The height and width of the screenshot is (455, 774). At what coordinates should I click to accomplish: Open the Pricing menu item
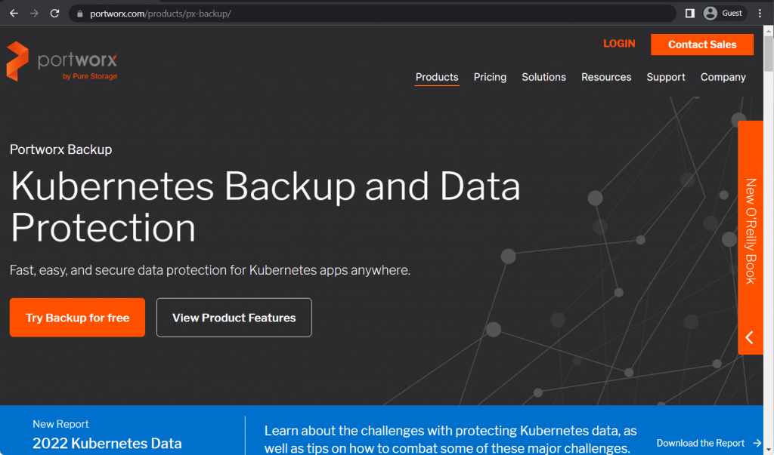pyautogui.click(x=490, y=77)
